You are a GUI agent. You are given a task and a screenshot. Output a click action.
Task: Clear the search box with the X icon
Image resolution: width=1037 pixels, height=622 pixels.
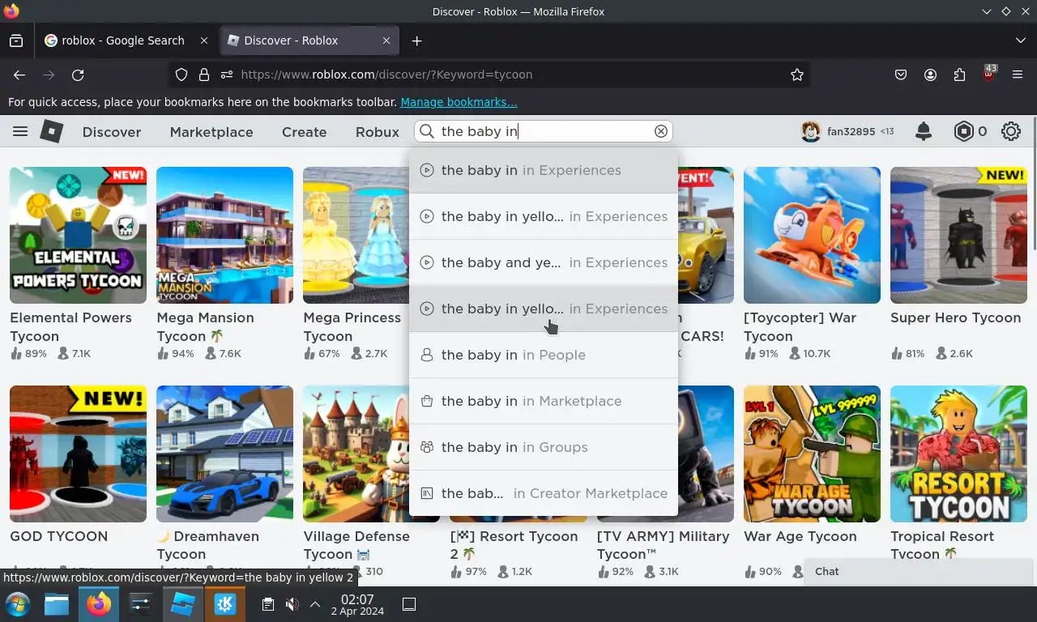(x=661, y=131)
